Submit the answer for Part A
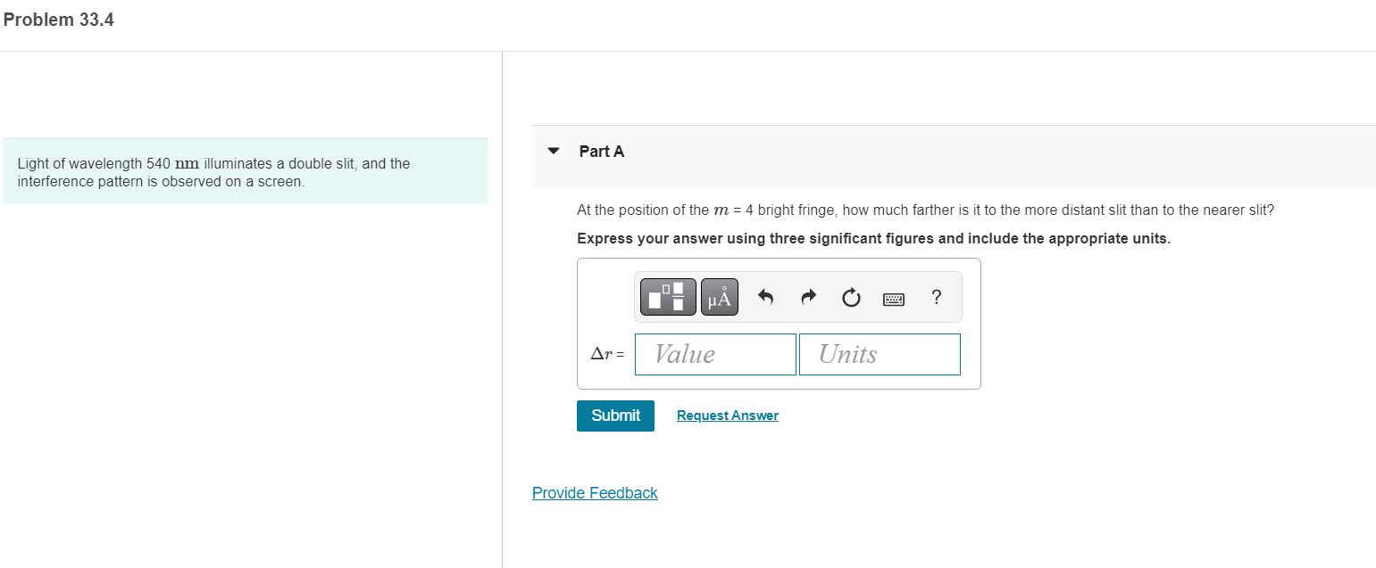1376x568 pixels. click(614, 416)
